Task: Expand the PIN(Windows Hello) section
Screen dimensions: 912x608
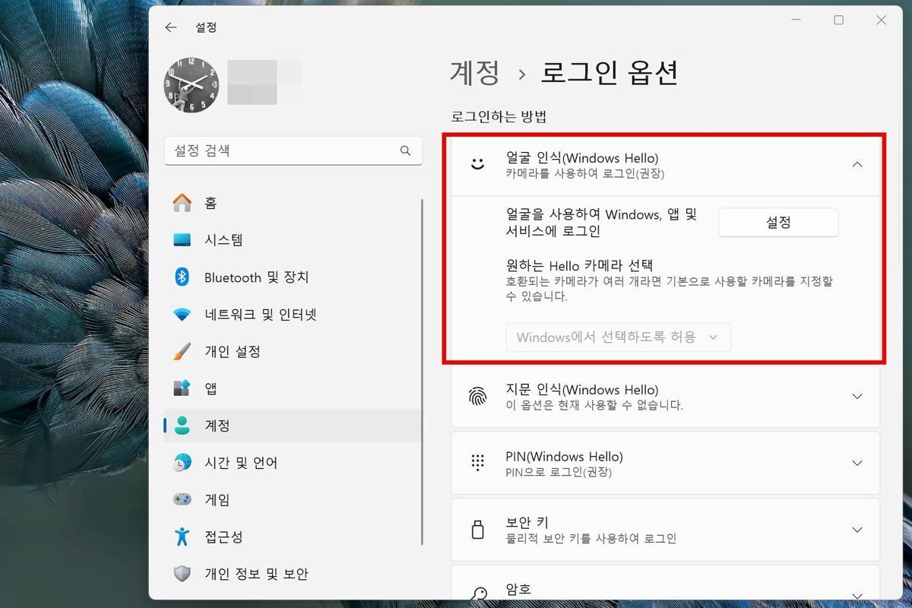Action: (857, 464)
